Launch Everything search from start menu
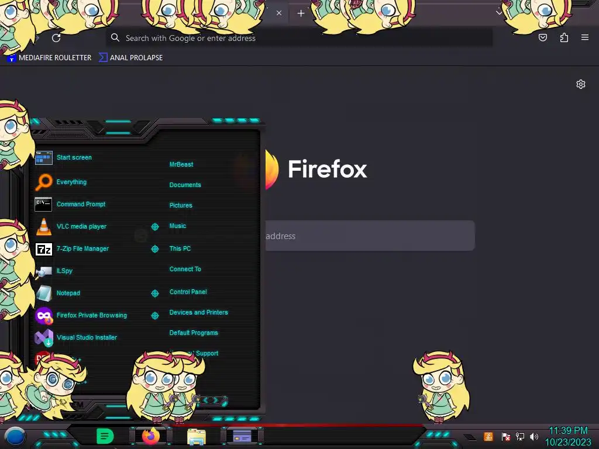 pos(71,182)
